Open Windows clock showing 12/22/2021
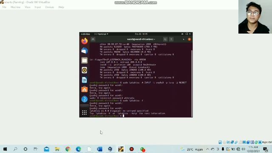272x153 pixels. (x=253, y=149)
